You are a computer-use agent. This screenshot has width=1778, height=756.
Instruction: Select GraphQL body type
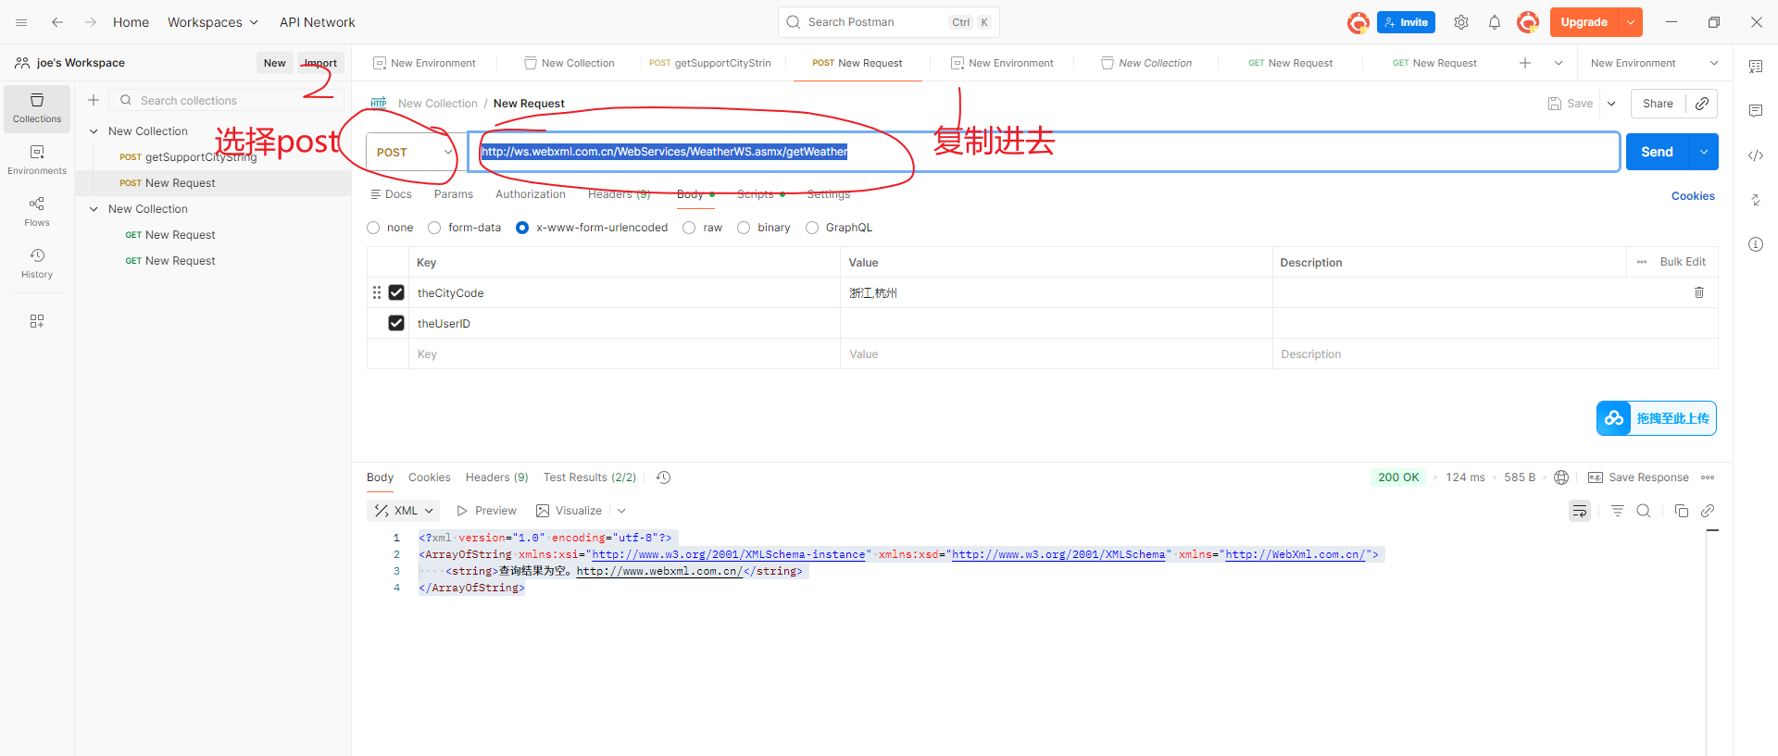pyautogui.click(x=812, y=228)
